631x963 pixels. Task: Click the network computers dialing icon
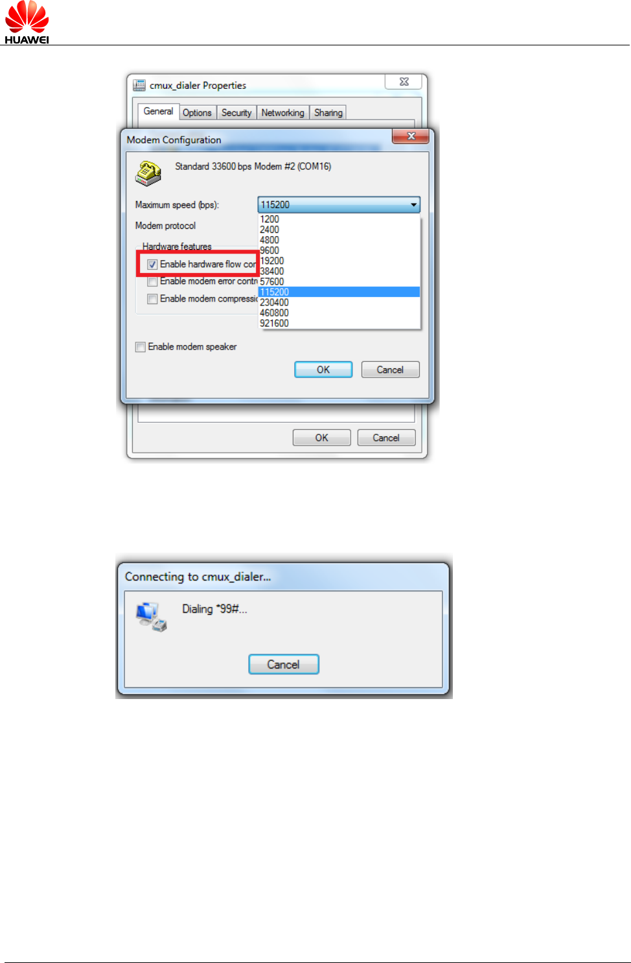[152, 616]
